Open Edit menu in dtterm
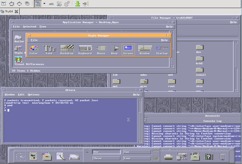Screen dimensions: 242x164 [21, 95]
